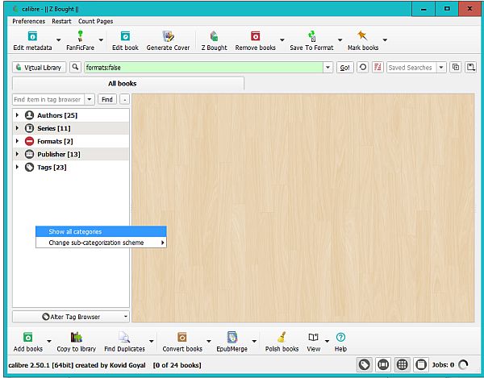Activate the Mark books pin icon
484x378 pixels.
362,35
